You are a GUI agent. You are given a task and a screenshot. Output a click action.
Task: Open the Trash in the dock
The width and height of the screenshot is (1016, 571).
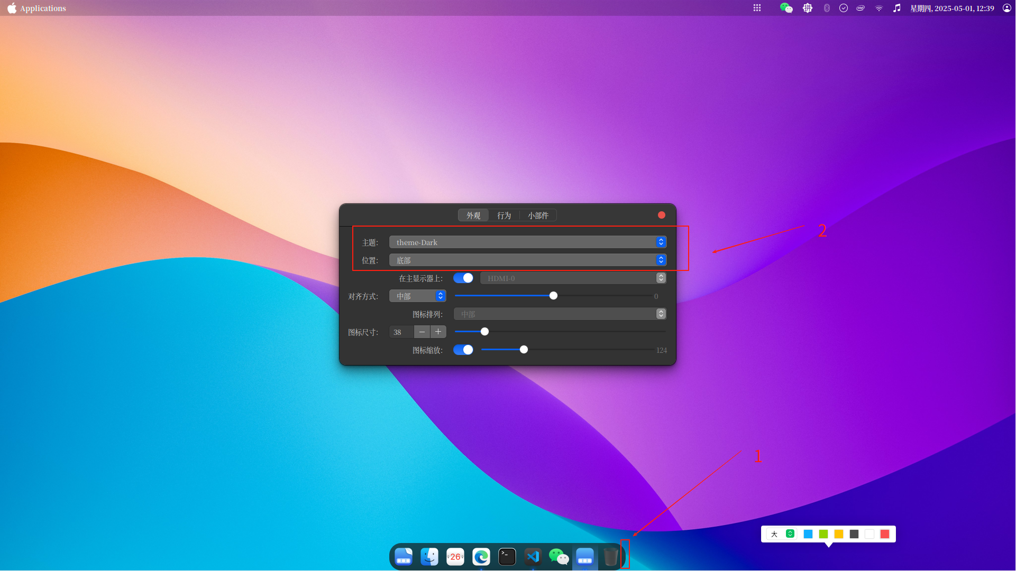[610, 557]
